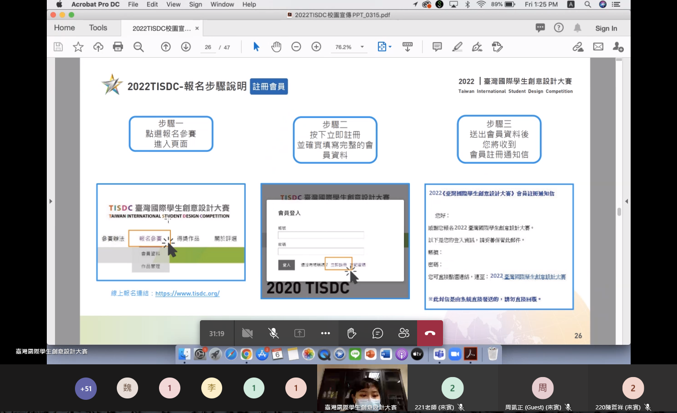This screenshot has height=413, width=677.
Task: Click the Print file icon
Action: click(118, 47)
